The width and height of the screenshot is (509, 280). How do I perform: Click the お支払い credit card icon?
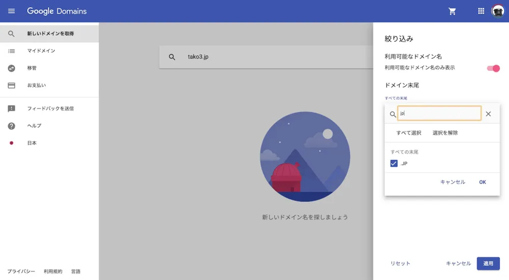[11, 86]
